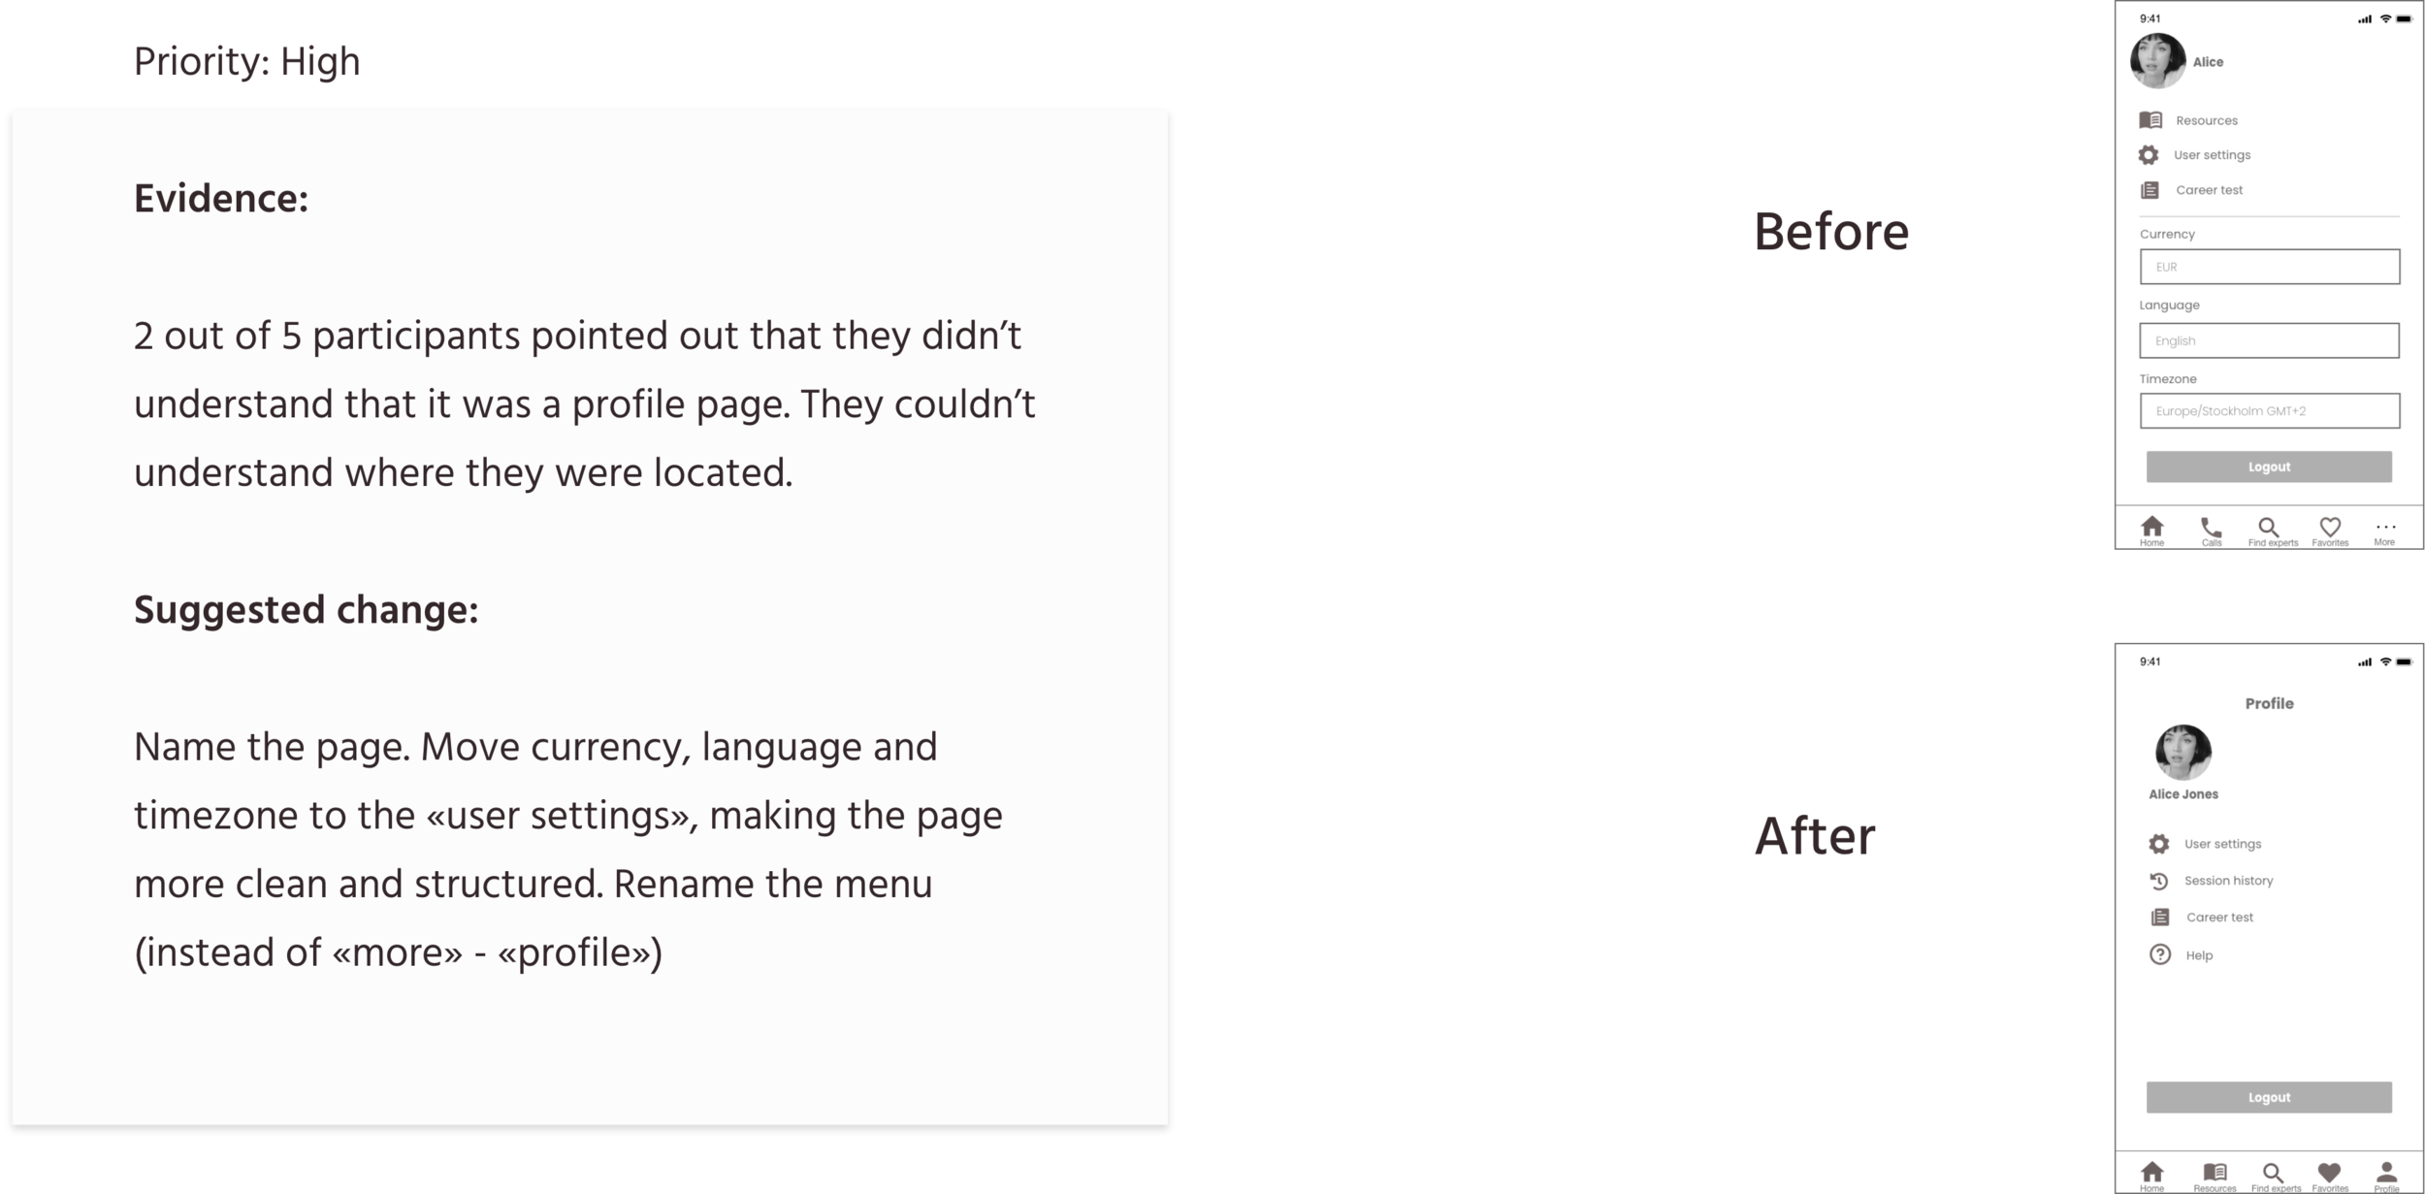Click the Profile page title label
Viewport: 2425px width, 1194px height.
2271,704
